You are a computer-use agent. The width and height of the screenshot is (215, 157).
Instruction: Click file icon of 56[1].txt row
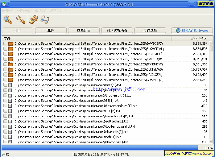pos(10,101)
